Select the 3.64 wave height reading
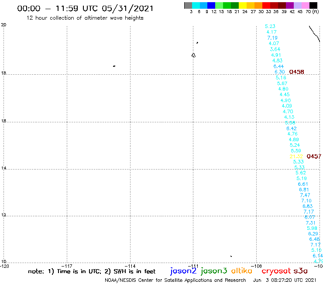 click(275, 49)
